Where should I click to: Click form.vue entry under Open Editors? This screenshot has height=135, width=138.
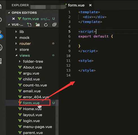point(31,19)
